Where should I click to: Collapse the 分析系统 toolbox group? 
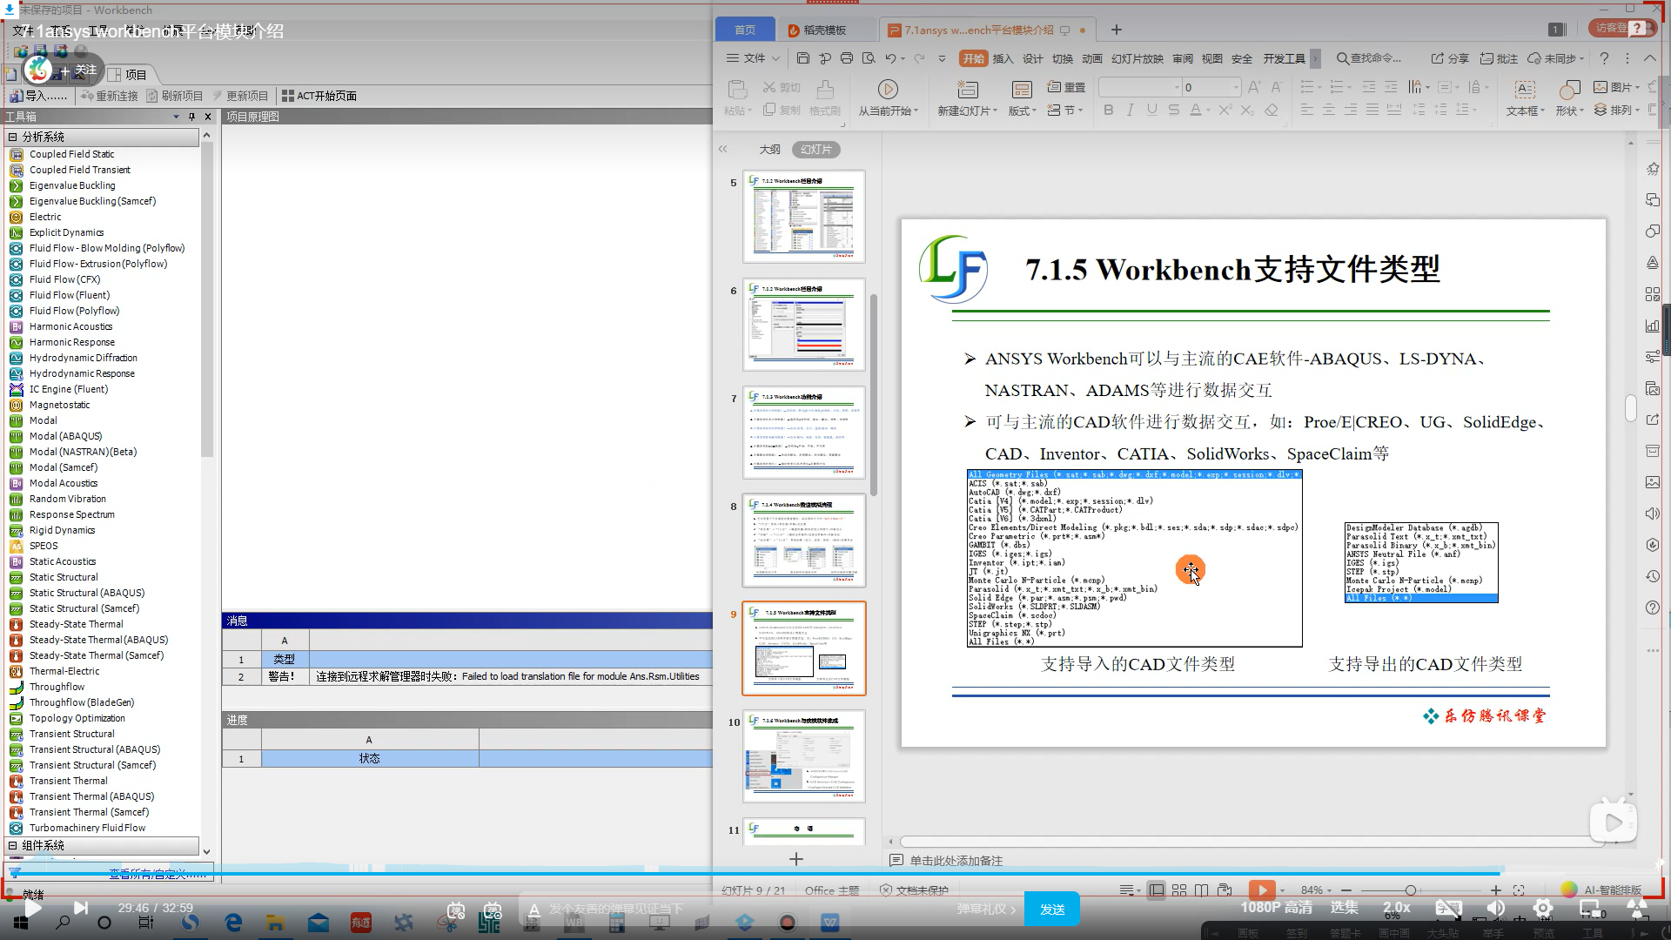pyautogui.click(x=13, y=137)
